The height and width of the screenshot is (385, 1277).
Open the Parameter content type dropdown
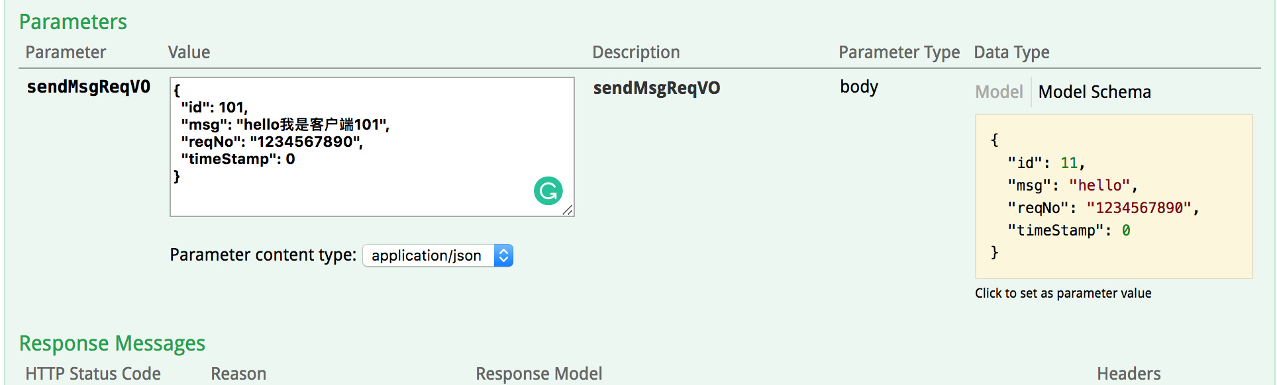[x=438, y=255]
